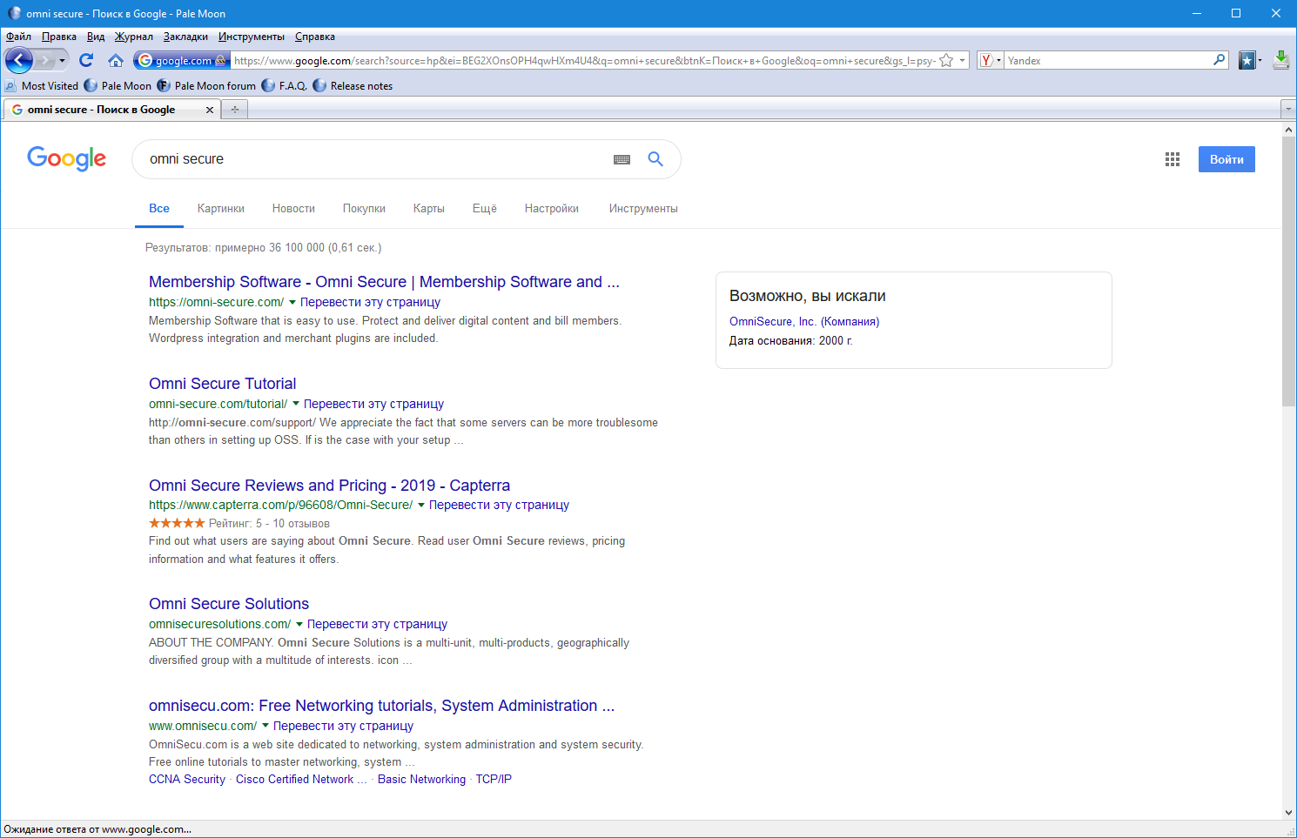Open the Google apps grid icon
Viewport: 1297px width, 838px height.
(1173, 159)
